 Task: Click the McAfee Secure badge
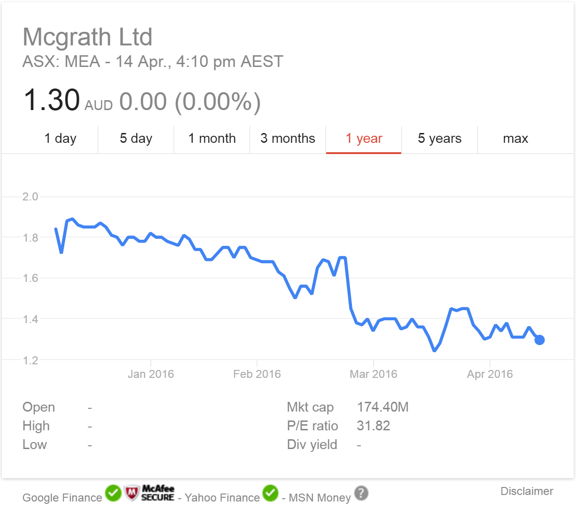149,493
